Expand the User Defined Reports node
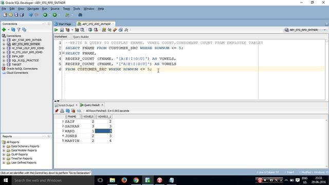 [x=4, y=162]
